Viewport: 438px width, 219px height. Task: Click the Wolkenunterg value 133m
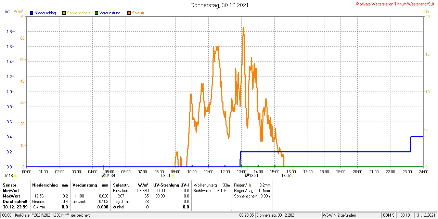[x=225, y=185]
